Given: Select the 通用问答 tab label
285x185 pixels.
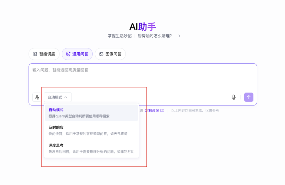Looking at the screenshot, I should 80,54.
